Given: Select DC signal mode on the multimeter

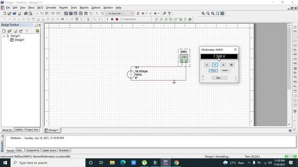Looking at the screenshot, I should point(225,71).
